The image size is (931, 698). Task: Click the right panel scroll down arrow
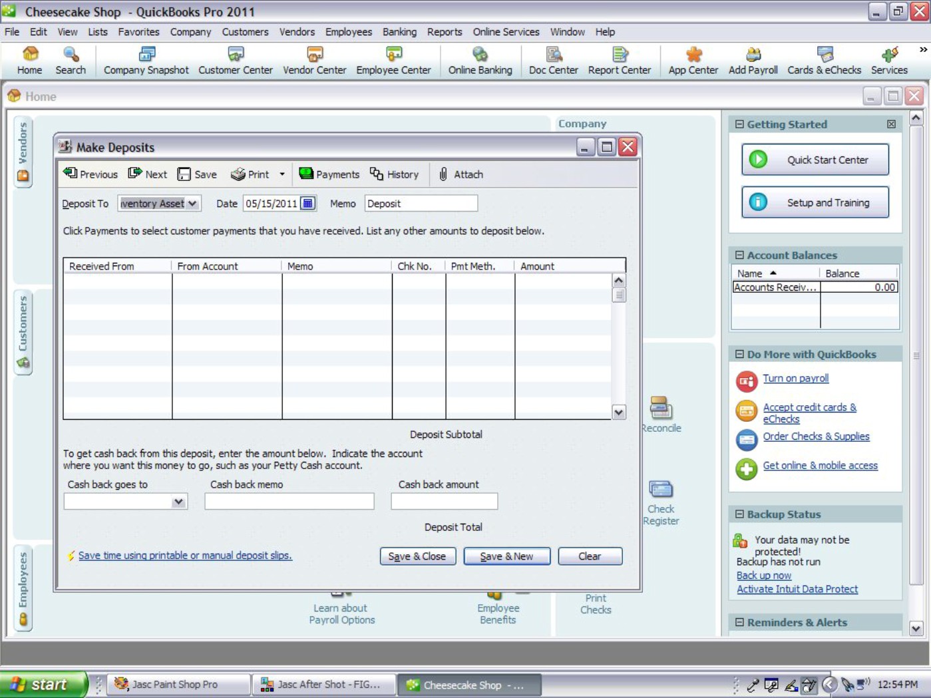(916, 628)
